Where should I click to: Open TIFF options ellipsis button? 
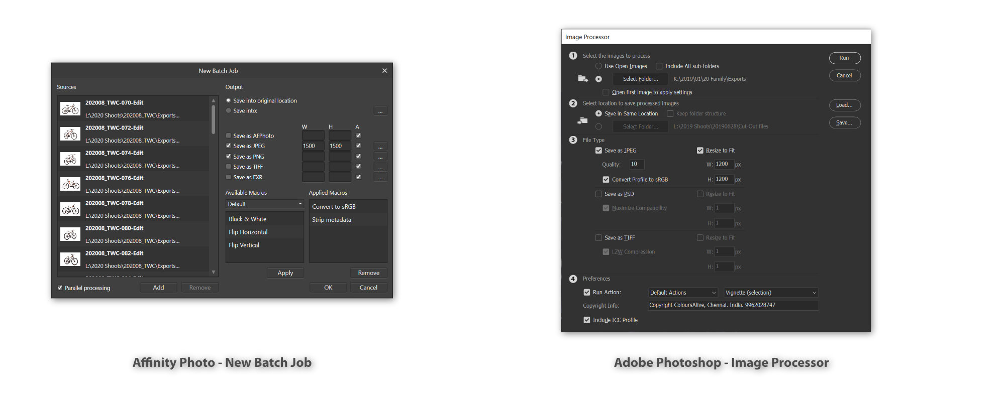380,167
